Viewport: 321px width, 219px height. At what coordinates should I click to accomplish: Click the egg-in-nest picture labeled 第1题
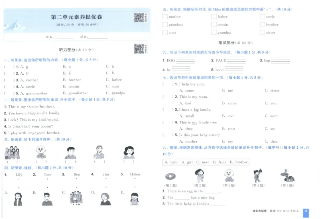(x=171, y=176)
